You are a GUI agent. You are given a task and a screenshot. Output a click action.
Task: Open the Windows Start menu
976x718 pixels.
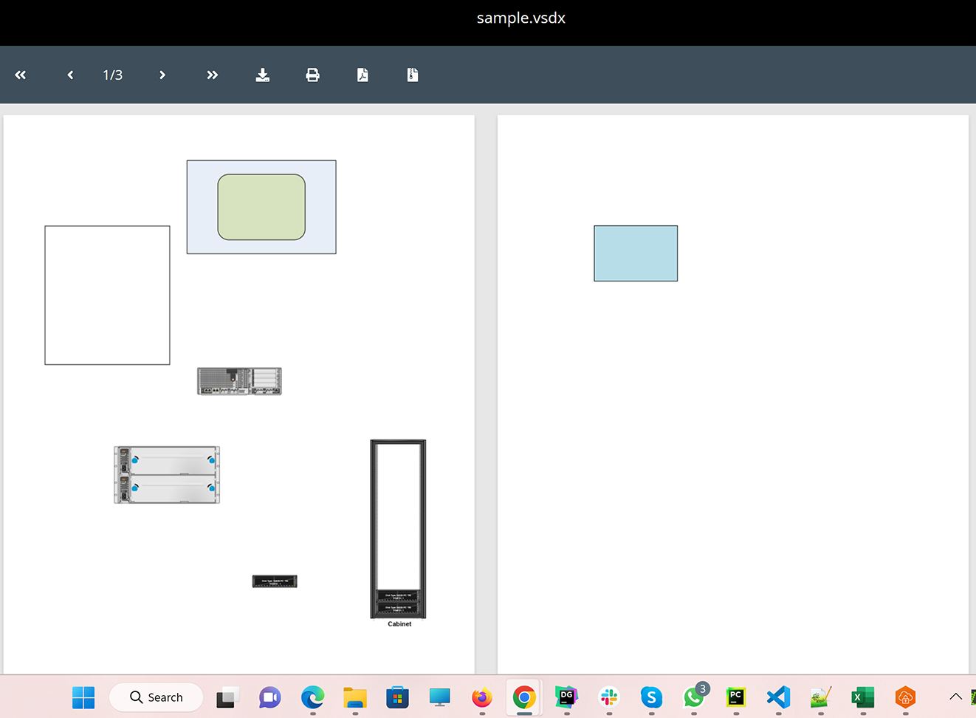click(83, 697)
